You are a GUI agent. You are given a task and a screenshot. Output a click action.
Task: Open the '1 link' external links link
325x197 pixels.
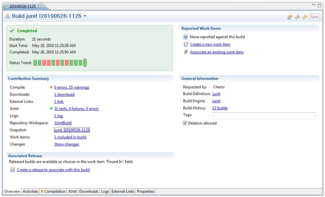[x=59, y=101]
